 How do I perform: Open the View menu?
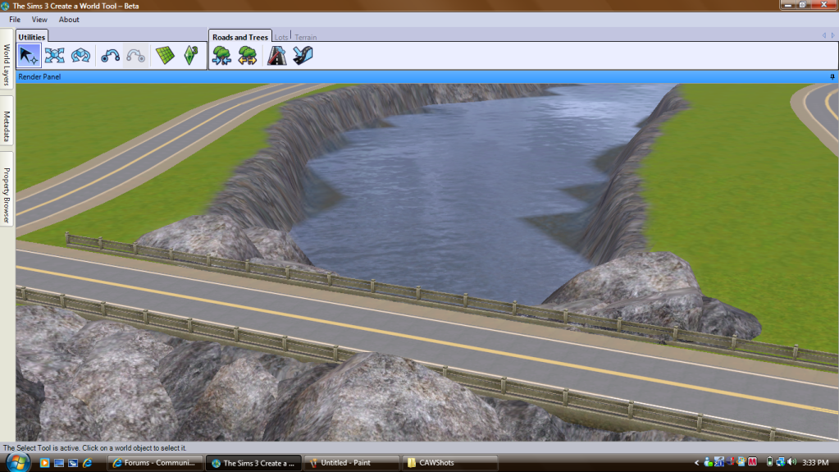(x=39, y=20)
